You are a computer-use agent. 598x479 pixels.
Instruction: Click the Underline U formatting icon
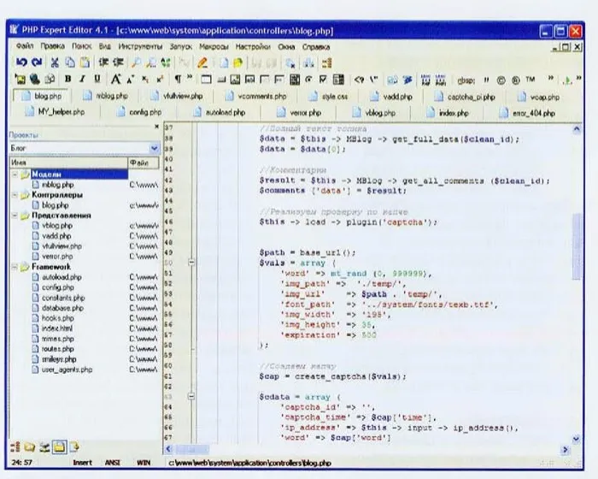point(97,79)
